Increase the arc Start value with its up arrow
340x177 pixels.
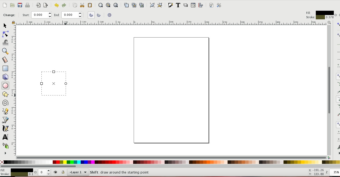pyautogui.click(x=49, y=13)
